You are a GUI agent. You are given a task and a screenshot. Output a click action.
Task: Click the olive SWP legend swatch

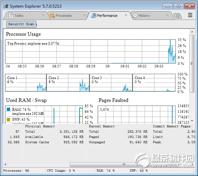coord(8,119)
